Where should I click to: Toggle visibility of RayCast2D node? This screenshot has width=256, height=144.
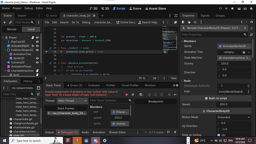coord(37,42)
